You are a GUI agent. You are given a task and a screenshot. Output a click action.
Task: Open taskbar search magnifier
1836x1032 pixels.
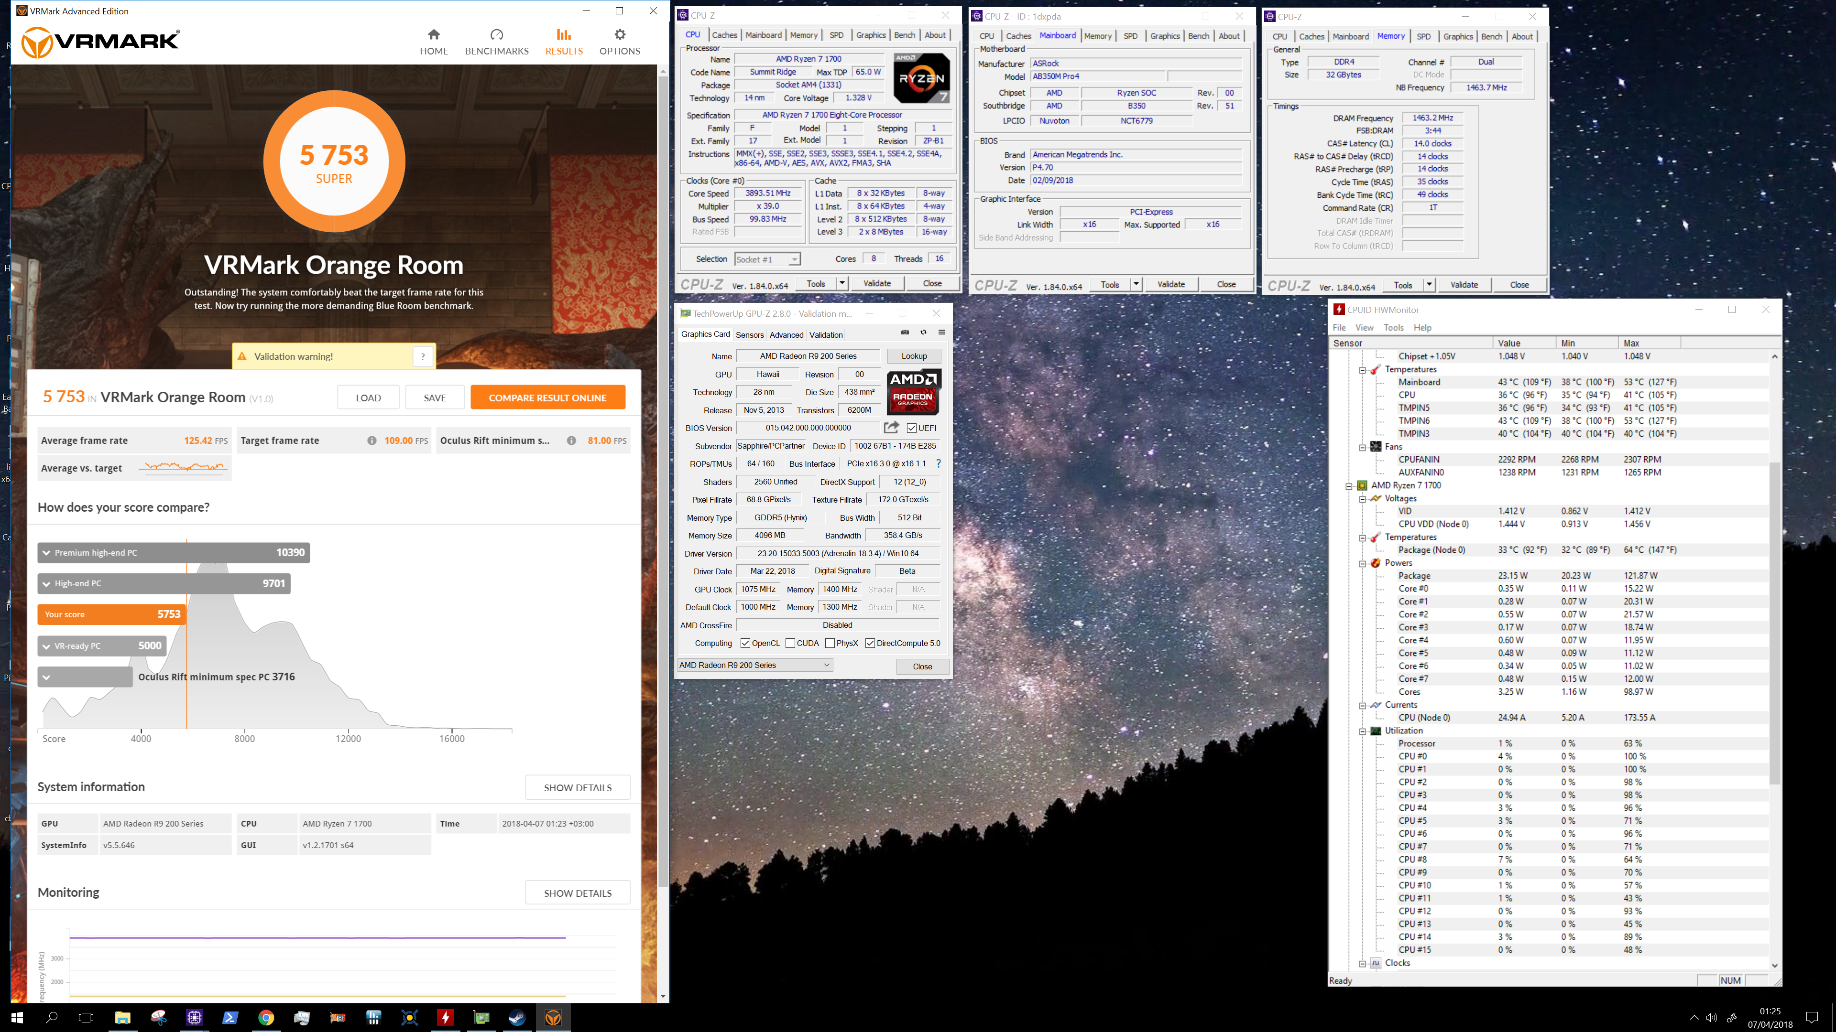(x=51, y=1017)
